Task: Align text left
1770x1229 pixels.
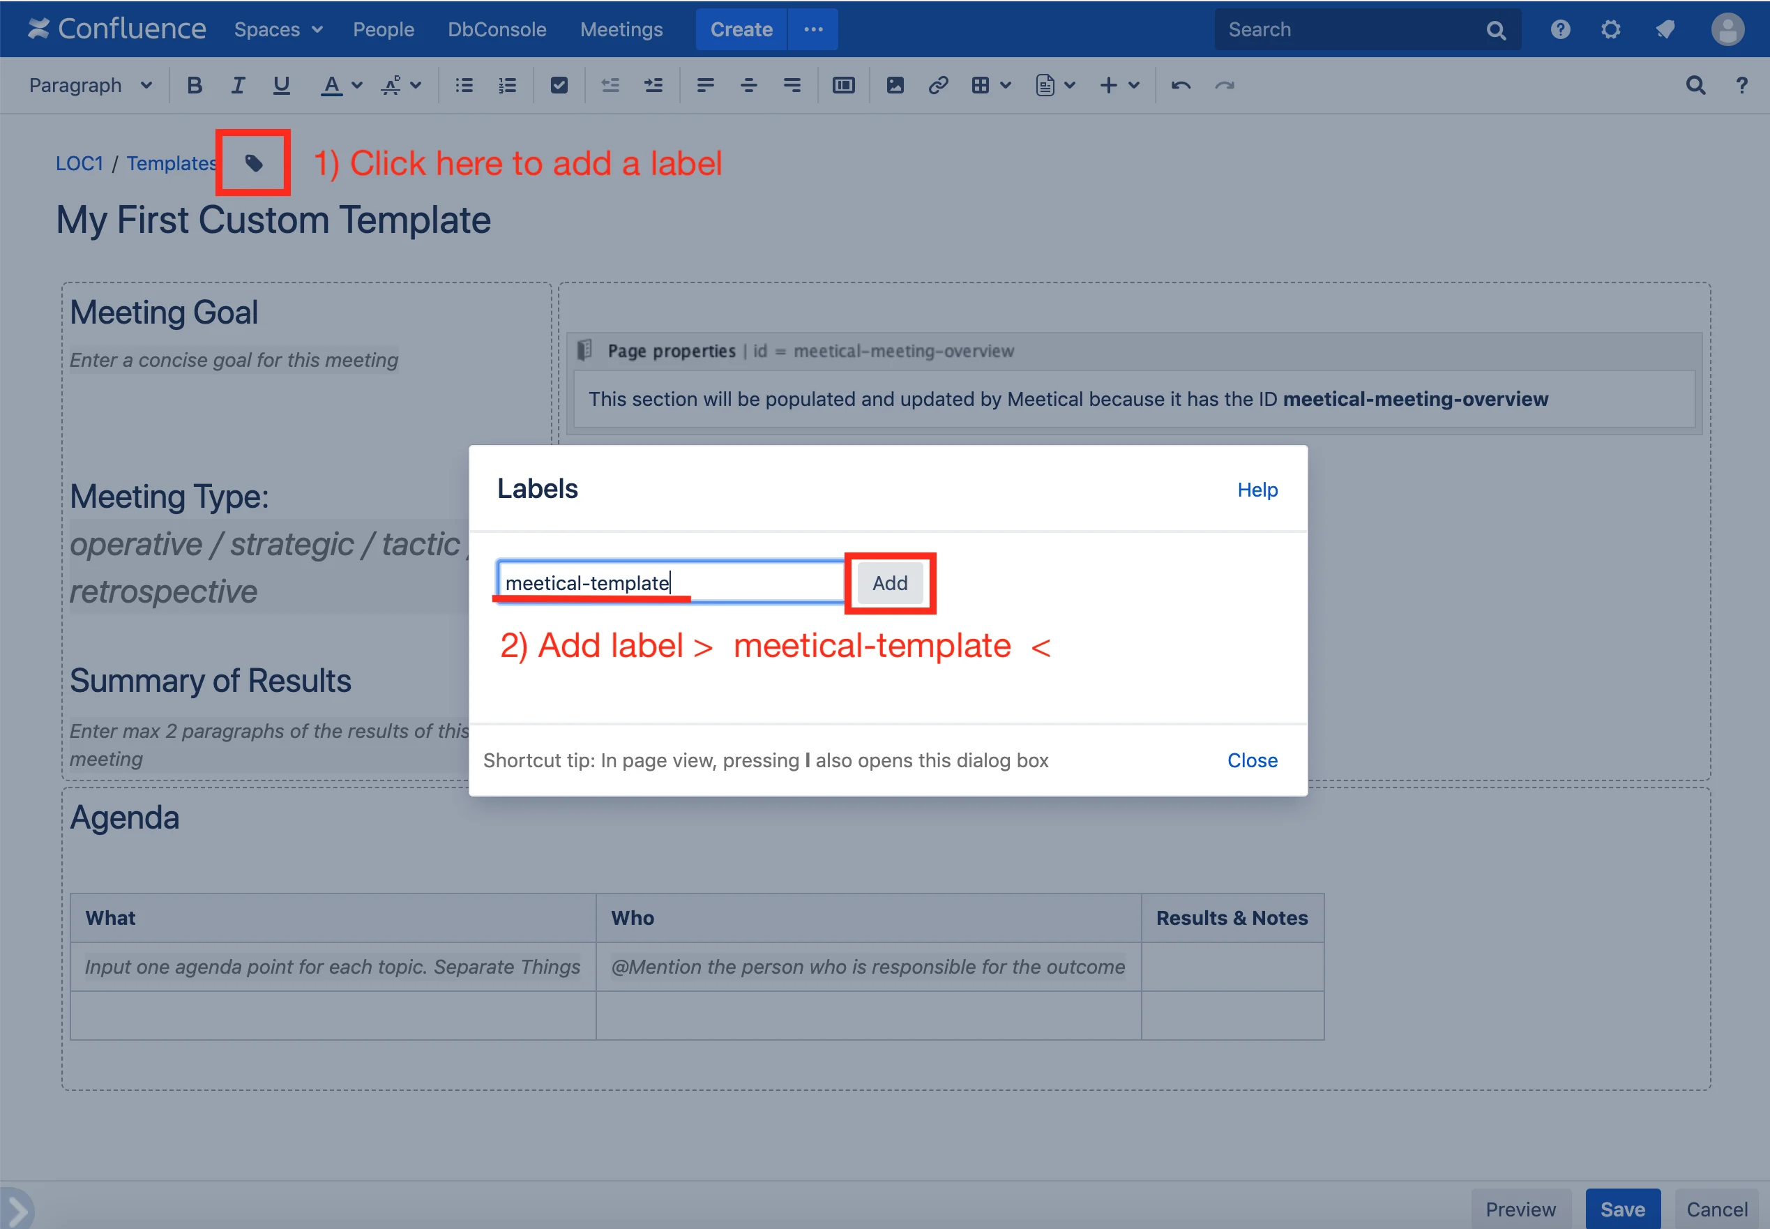Action: [705, 86]
